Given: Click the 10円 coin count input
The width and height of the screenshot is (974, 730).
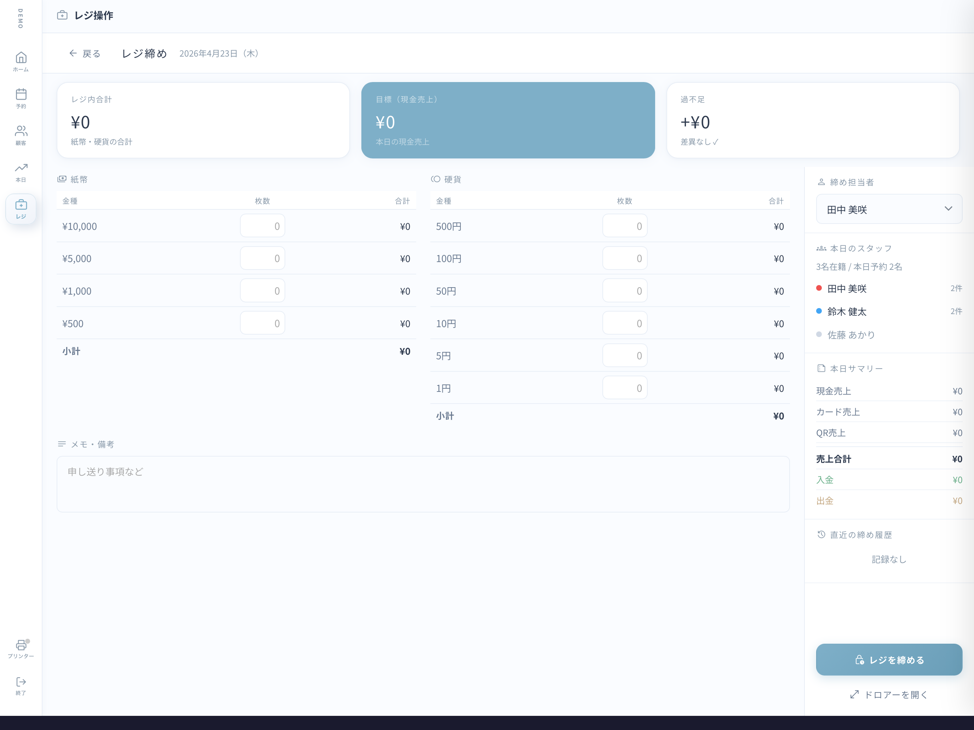Looking at the screenshot, I should [625, 323].
